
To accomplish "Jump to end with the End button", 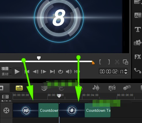I will (52, 72).
